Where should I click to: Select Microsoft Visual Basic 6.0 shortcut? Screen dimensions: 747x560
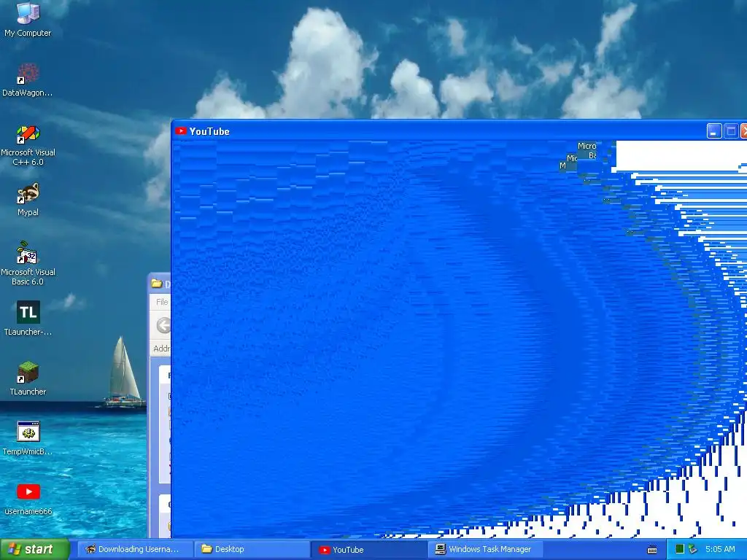(28, 263)
